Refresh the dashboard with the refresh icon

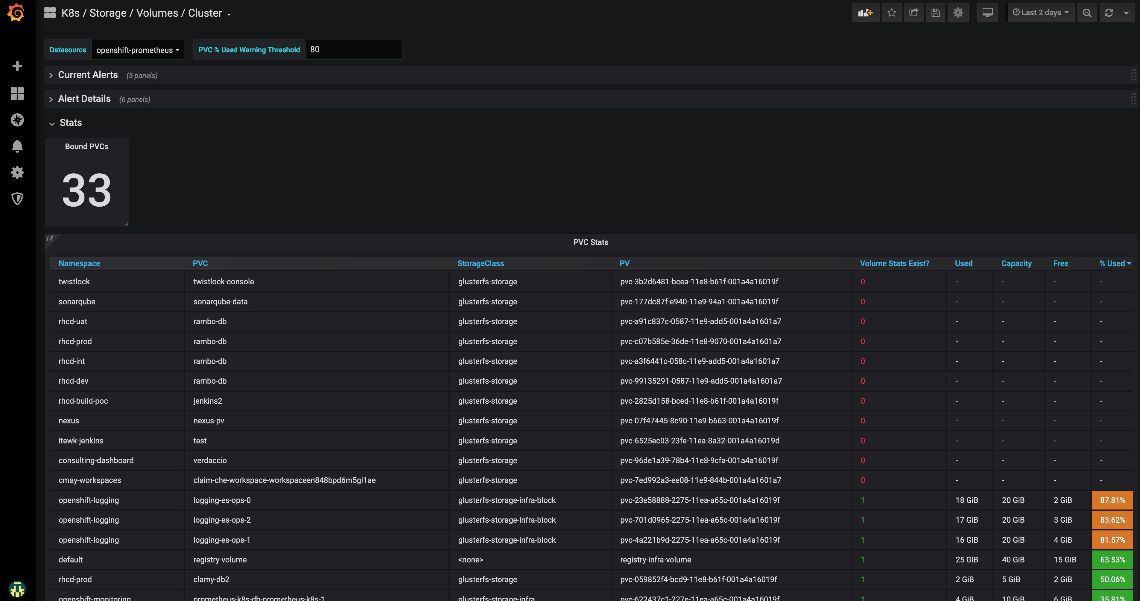[x=1109, y=13]
